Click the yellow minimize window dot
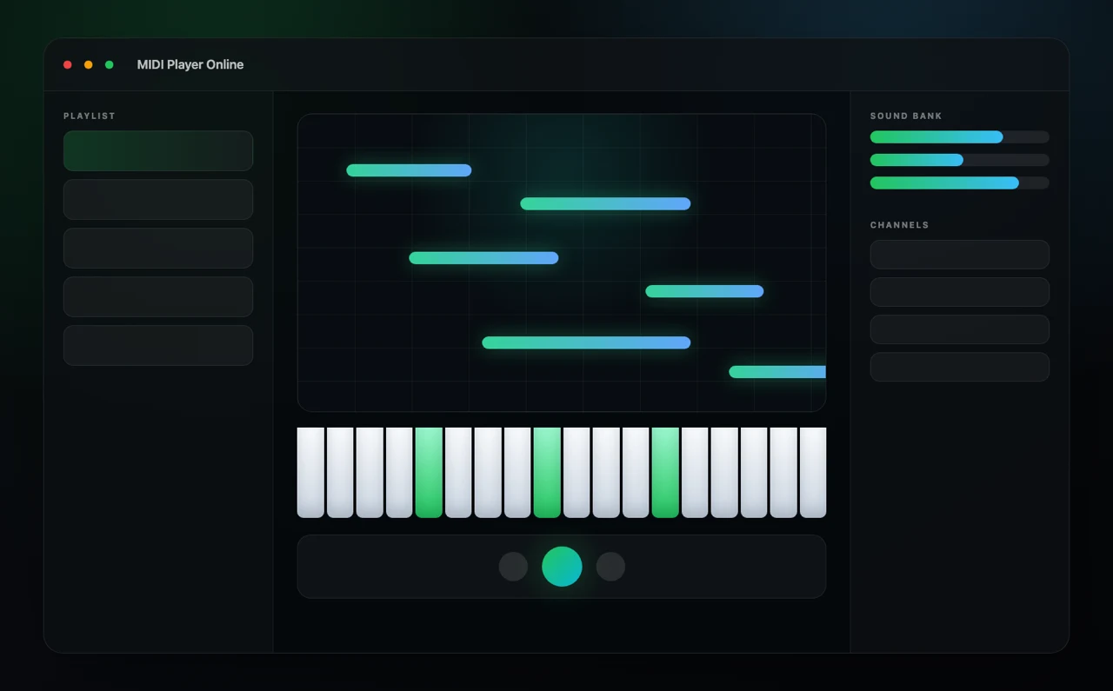The image size is (1113, 691). [x=89, y=65]
